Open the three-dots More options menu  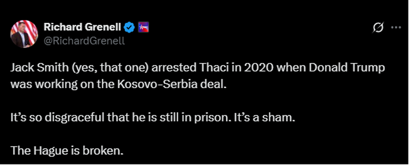(x=396, y=27)
